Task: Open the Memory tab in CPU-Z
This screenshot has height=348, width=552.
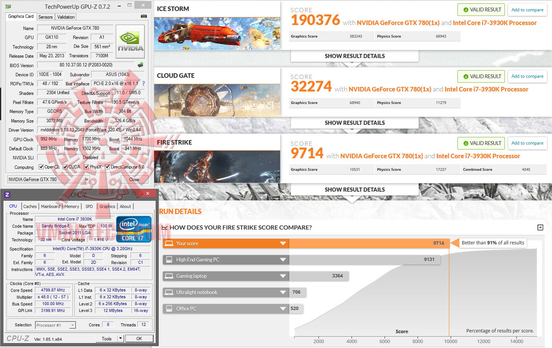Action: 72,206
